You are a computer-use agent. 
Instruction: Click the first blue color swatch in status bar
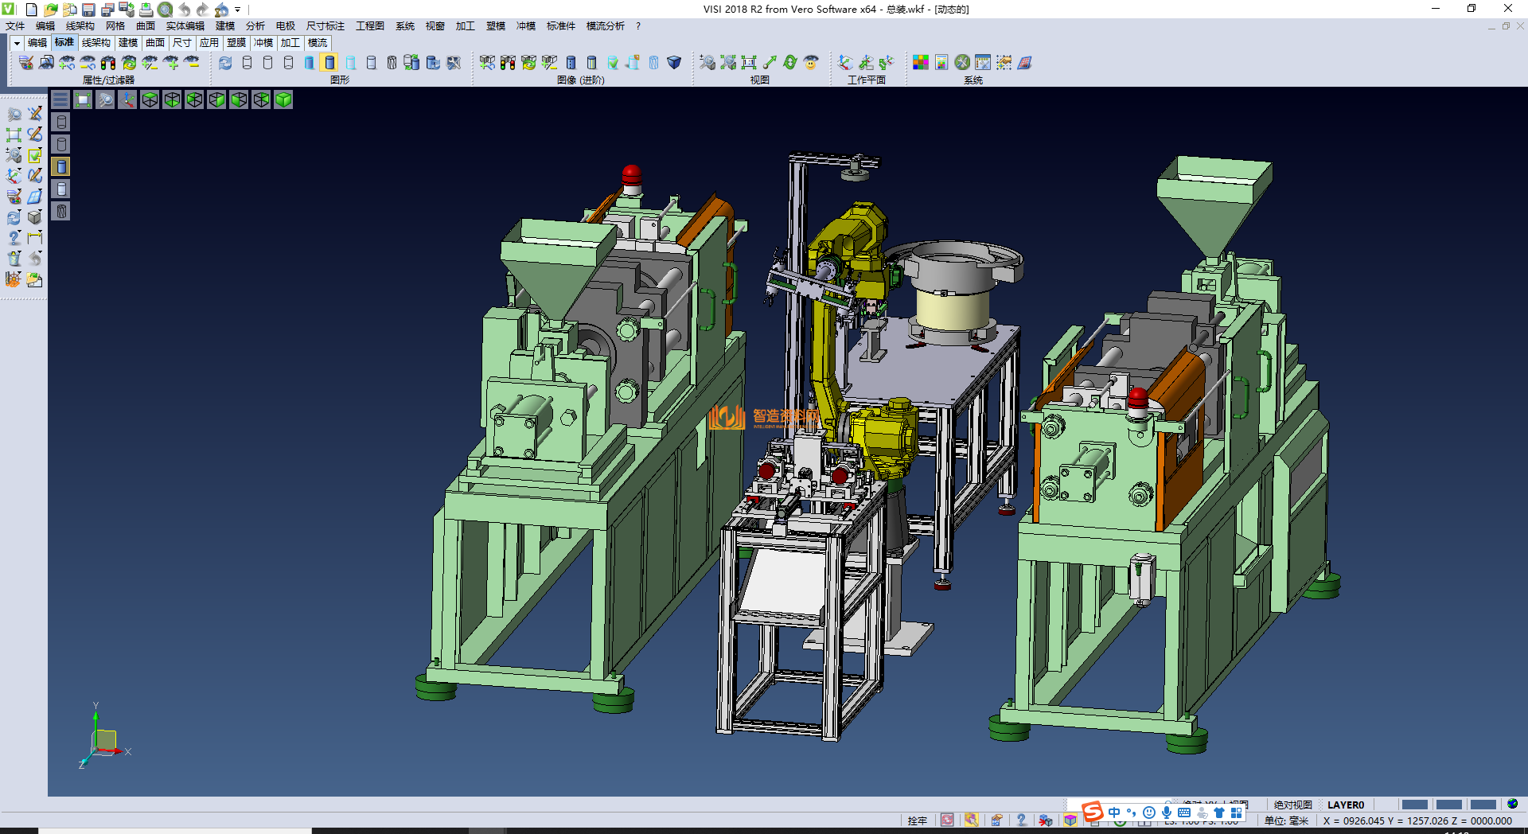[1414, 805]
